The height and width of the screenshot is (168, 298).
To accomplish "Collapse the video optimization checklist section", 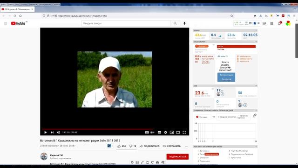I will click(x=256, y=147).
